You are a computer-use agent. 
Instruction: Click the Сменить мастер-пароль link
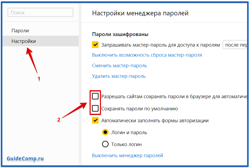tap(119, 66)
